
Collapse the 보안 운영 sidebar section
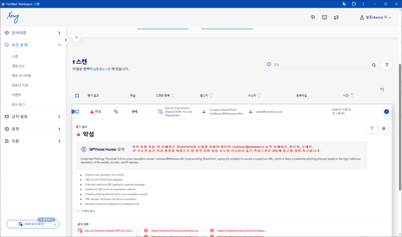tap(33, 45)
